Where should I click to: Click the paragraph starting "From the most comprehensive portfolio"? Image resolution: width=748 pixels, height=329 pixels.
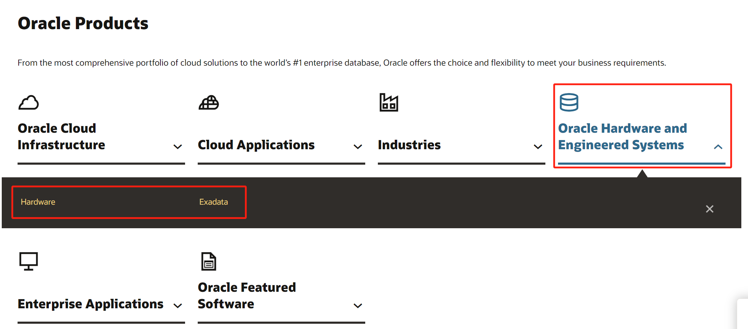[342, 63]
